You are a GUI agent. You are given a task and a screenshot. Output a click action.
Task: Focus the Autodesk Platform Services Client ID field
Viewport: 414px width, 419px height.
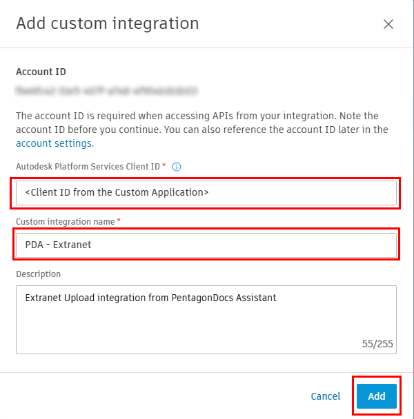[x=205, y=192]
